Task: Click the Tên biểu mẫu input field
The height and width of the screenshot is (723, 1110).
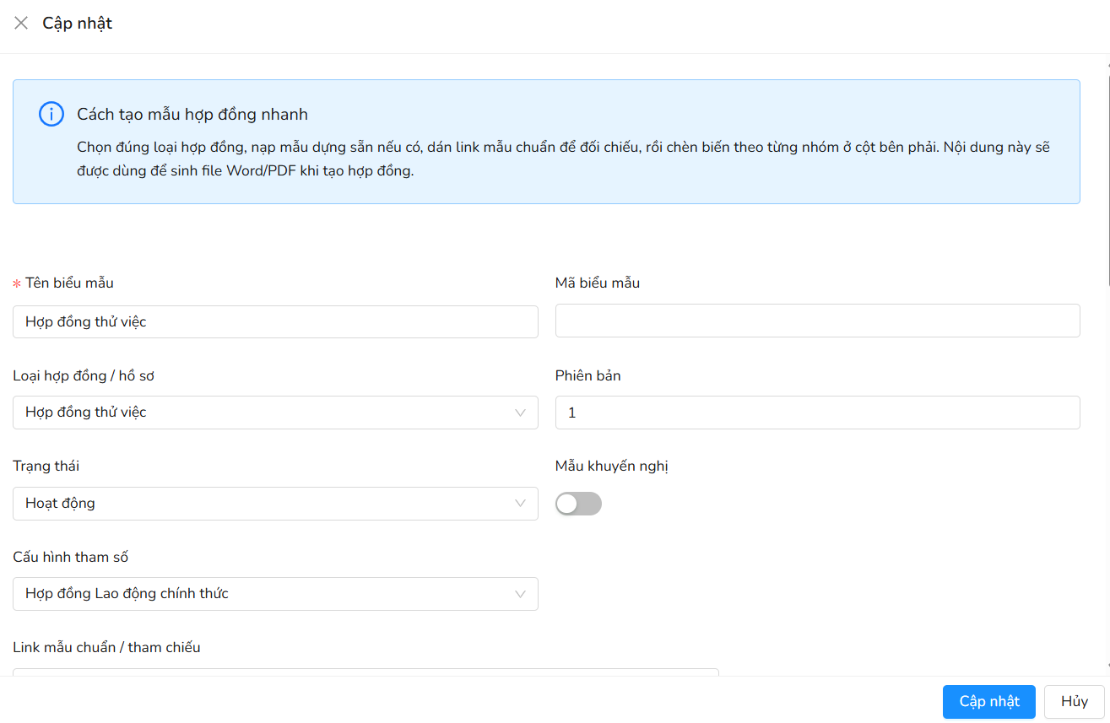Action: click(x=275, y=321)
